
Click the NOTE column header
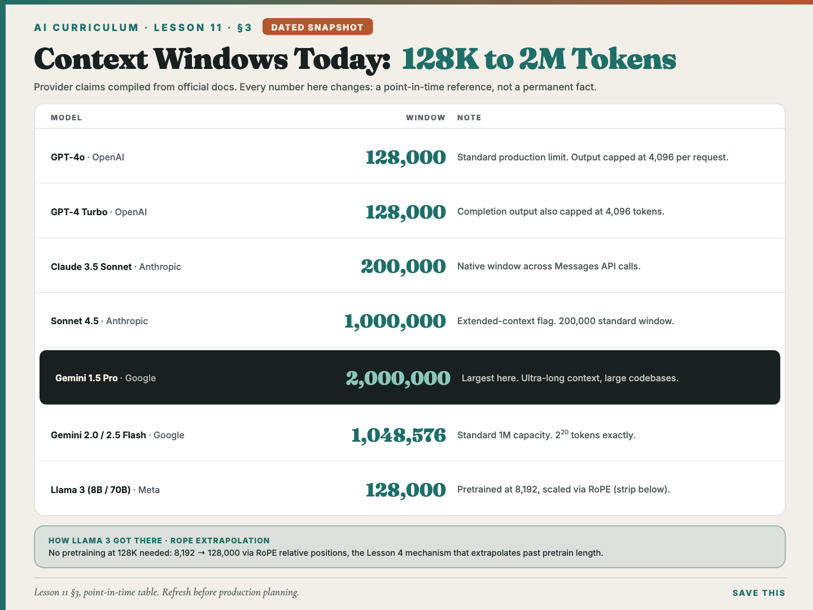469,117
